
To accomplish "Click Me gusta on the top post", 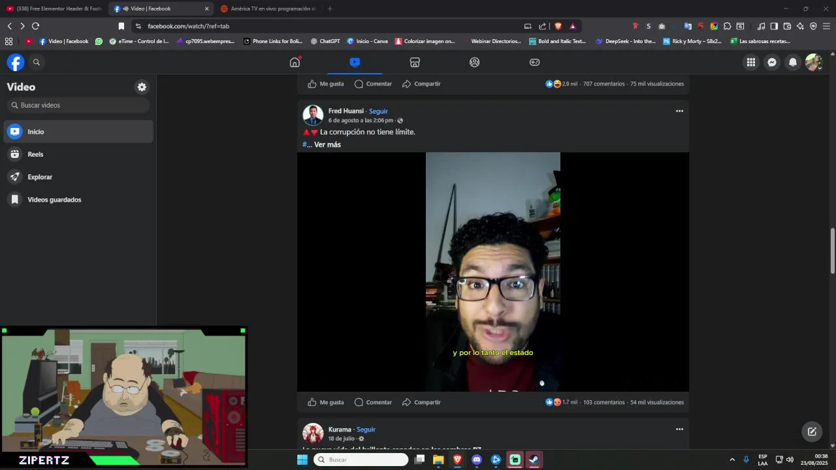I will [325, 84].
